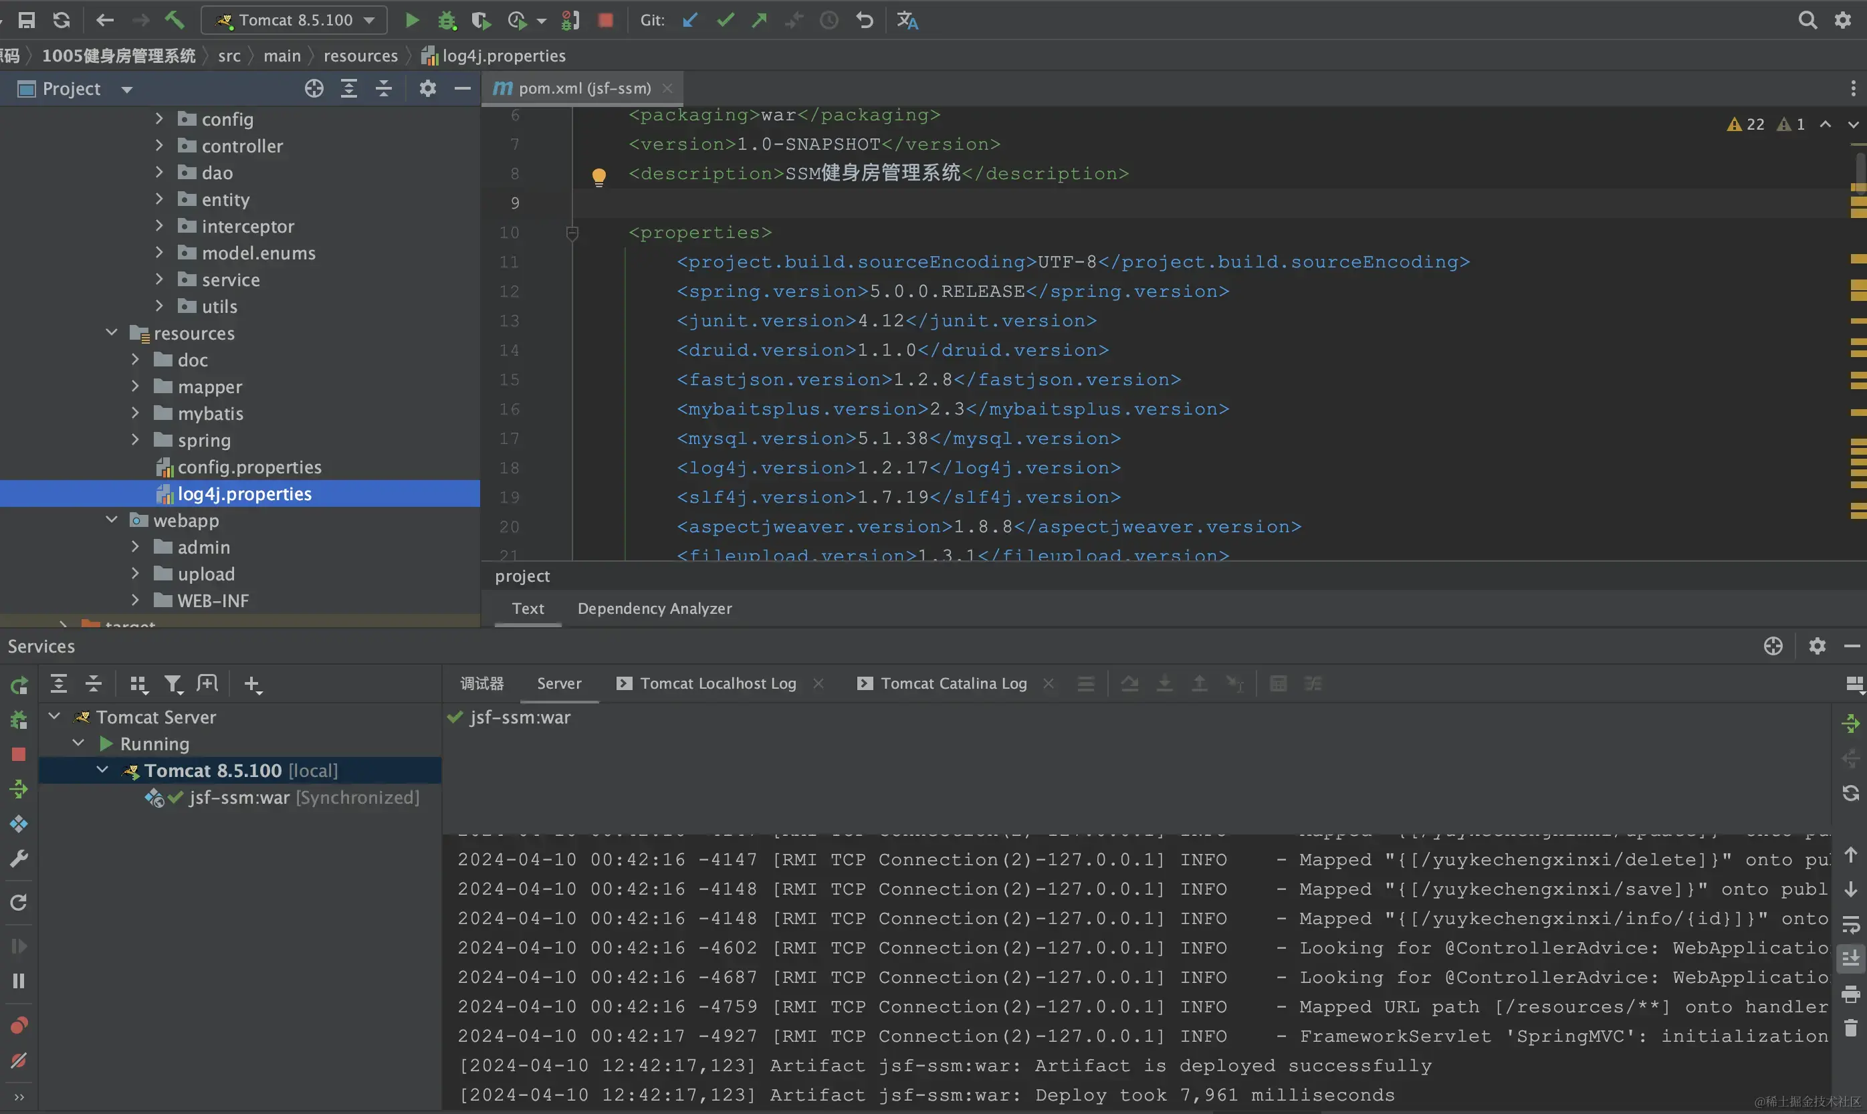Expand the mapper folder
This screenshot has height=1114, width=1867.
135,386
